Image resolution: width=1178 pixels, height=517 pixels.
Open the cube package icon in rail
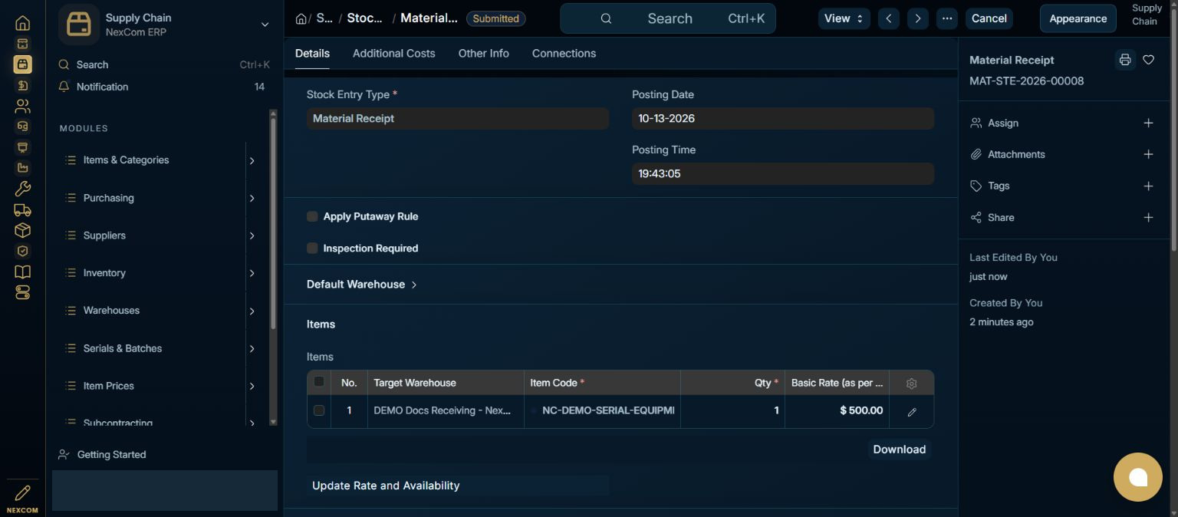click(22, 230)
